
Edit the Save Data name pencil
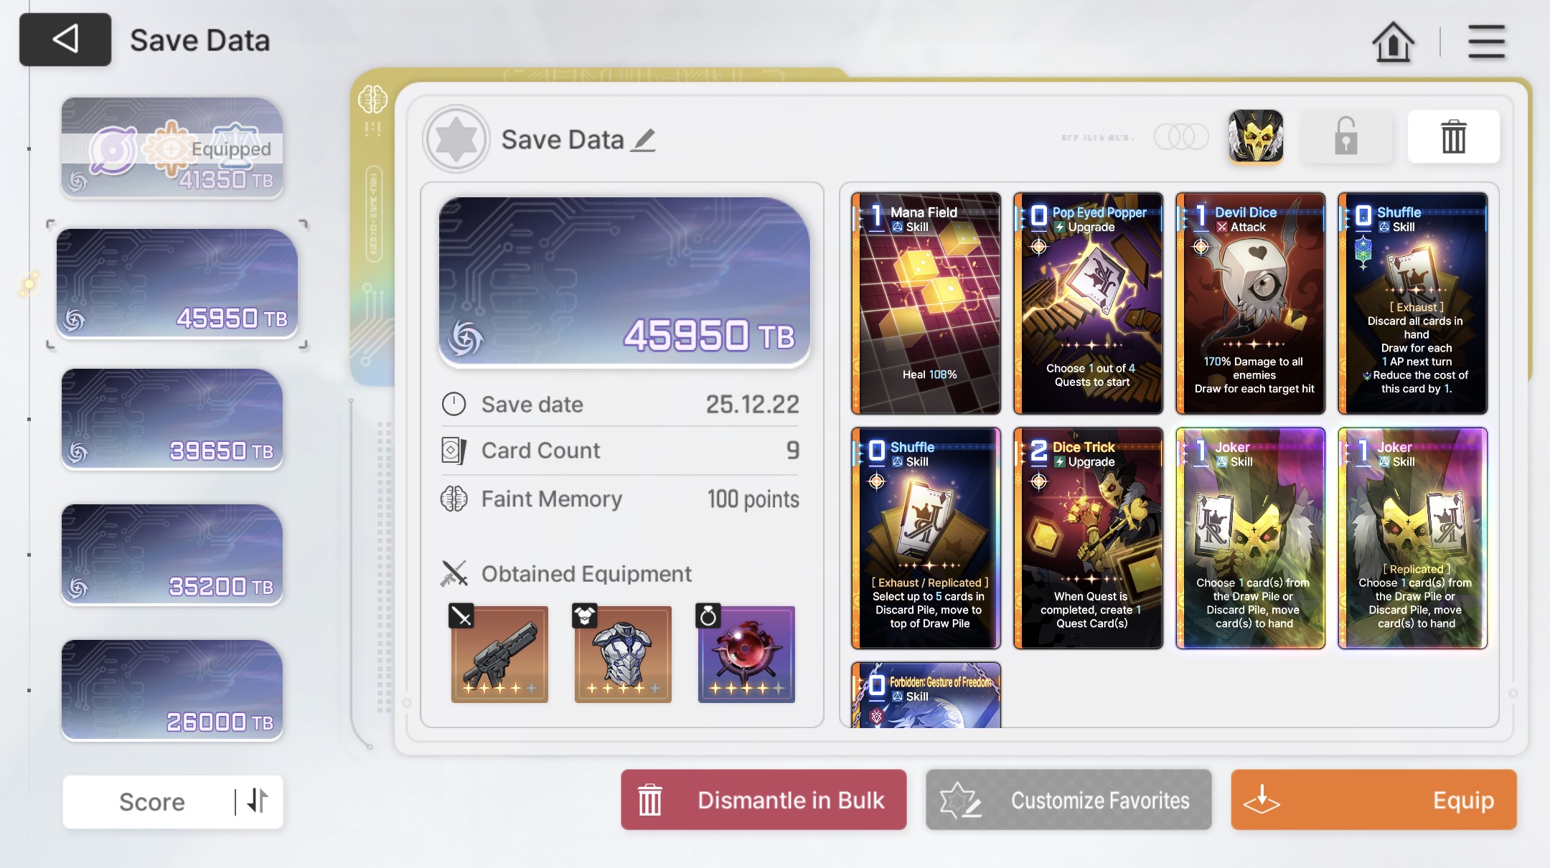tap(643, 140)
